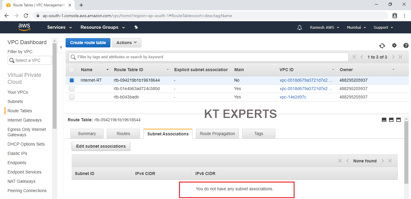Toggle the select-all route tables checkbox
Image resolution: width=411 pixels, height=199 pixels.
click(x=72, y=70)
